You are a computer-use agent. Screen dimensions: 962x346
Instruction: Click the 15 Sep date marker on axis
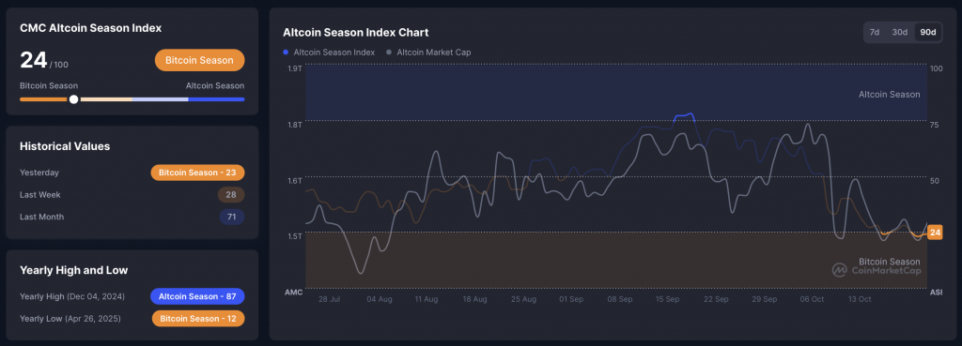coord(668,299)
